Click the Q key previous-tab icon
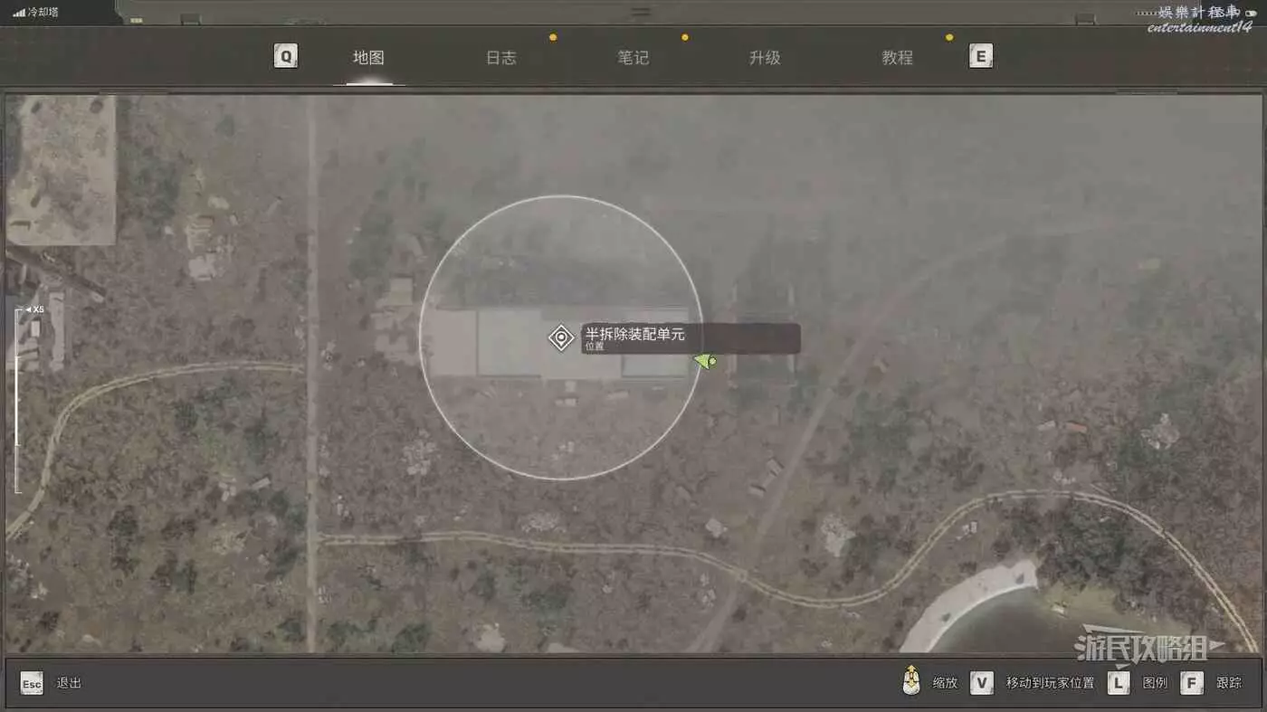 click(286, 57)
